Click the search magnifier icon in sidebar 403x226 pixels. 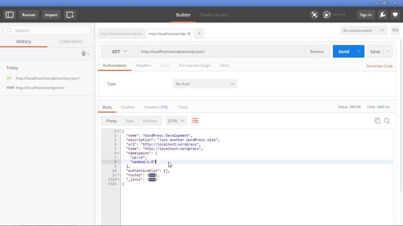(9, 30)
